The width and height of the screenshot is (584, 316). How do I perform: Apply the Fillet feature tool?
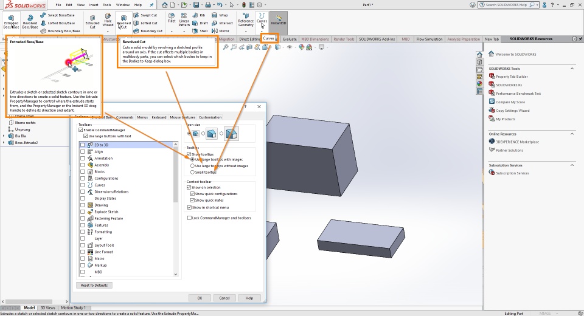pos(172,18)
